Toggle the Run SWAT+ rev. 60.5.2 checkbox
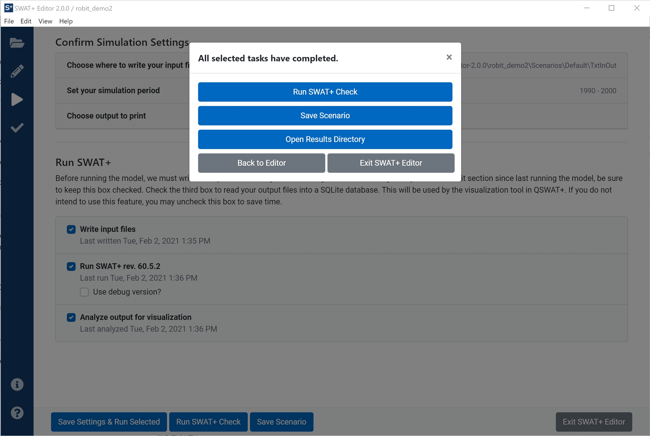Image resolution: width=650 pixels, height=436 pixels. point(71,266)
